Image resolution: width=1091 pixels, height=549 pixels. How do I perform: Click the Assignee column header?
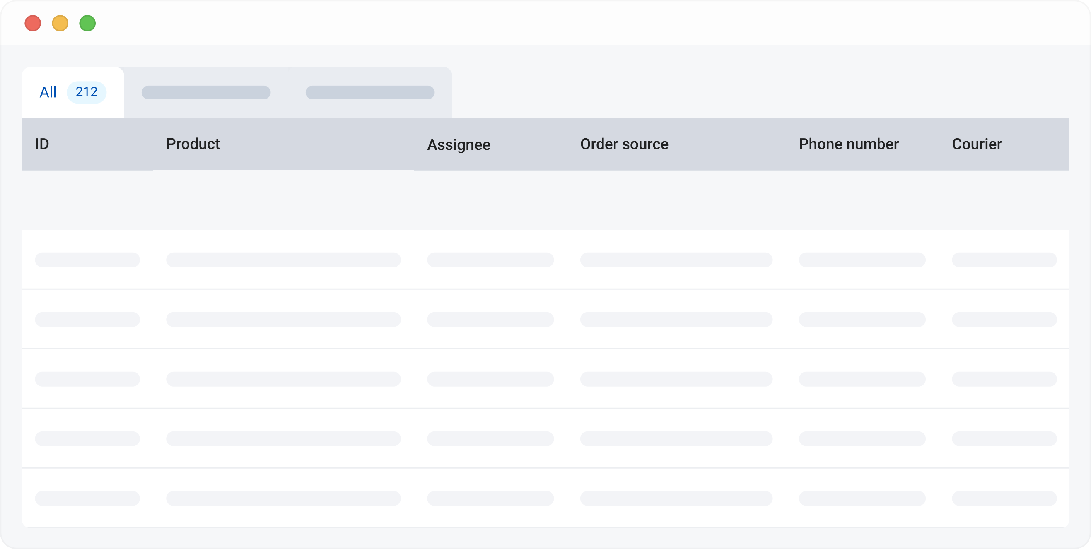coord(458,145)
